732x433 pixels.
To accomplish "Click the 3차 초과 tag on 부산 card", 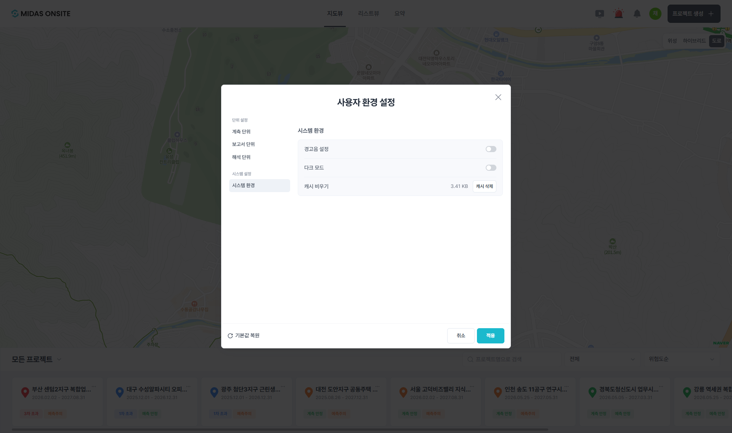I will point(31,414).
